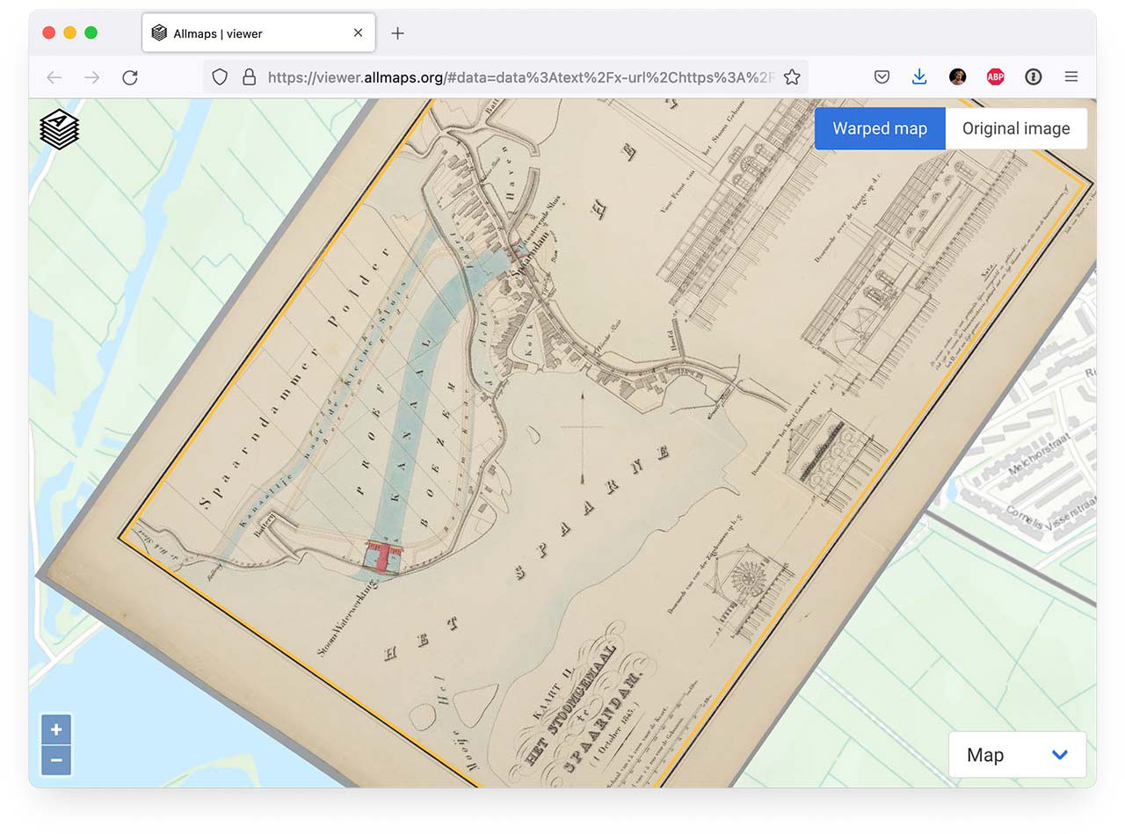This screenshot has height=834, width=1125.
Task: Click the north arrow on the historic map
Action: point(582,438)
